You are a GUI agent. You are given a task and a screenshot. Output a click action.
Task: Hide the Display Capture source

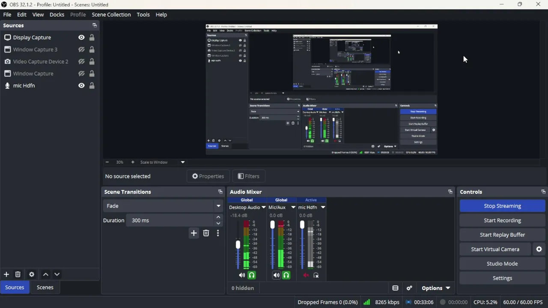pos(81,37)
